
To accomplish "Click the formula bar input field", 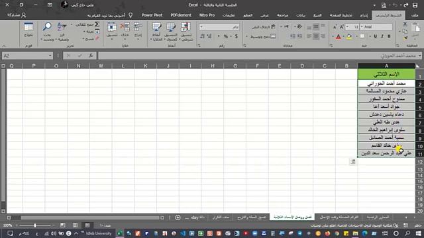I will 258,56.
